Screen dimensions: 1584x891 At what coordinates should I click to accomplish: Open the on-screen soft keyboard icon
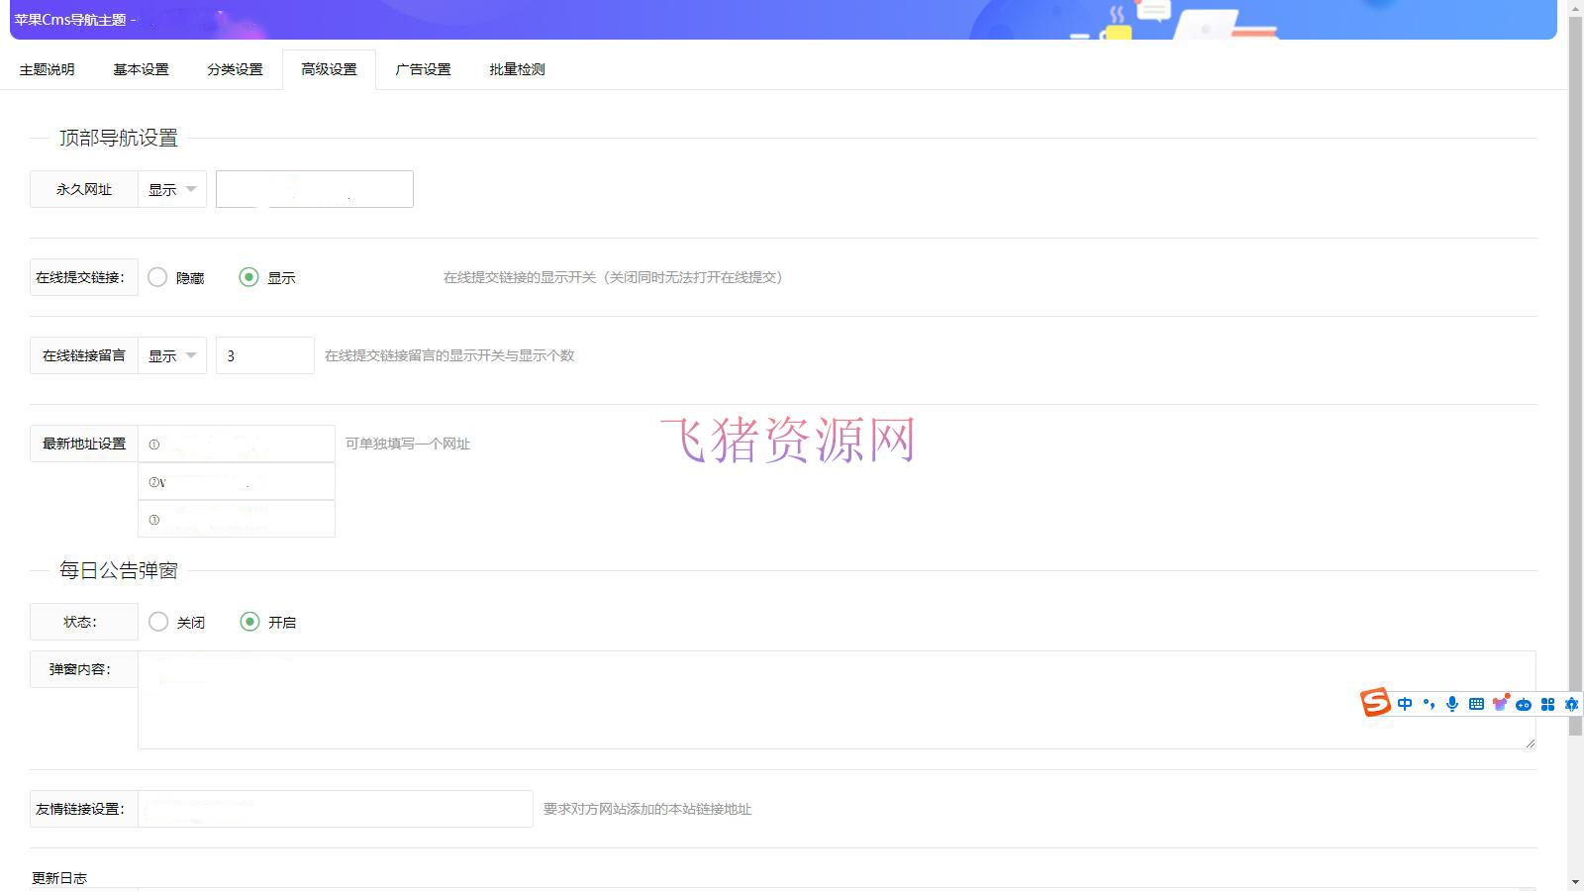pyautogui.click(x=1475, y=703)
